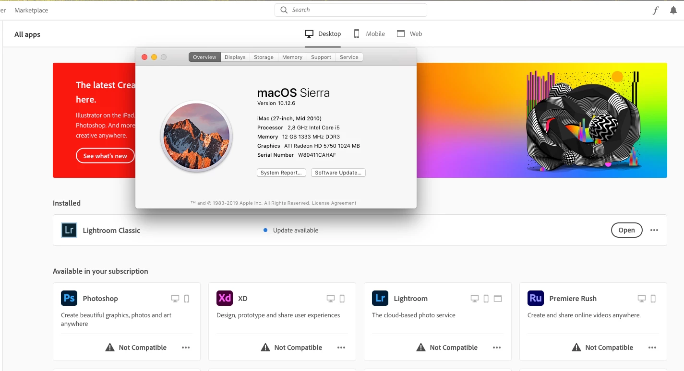Image resolution: width=684 pixels, height=371 pixels.
Task: Select the Overview tab in About This Mac
Action: click(204, 57)
